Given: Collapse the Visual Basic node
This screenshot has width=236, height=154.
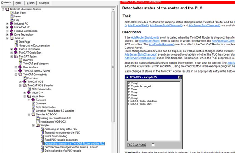Looking at the screenshot, I should pos(25,96).
